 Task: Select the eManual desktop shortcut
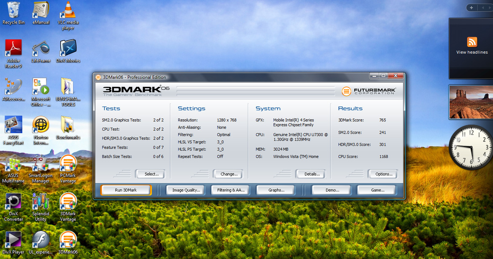click(x=41, y=13)
